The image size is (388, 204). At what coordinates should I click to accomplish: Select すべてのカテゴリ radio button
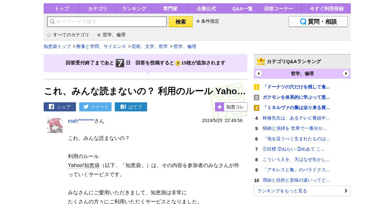click(x=49, y=35)
